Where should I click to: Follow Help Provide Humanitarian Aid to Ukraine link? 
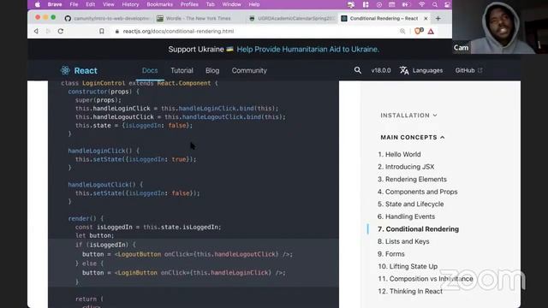[308, 50]
